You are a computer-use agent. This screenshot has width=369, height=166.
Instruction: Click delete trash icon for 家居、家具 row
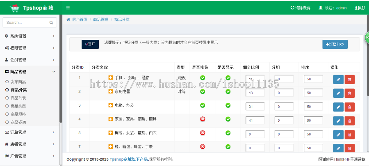click(349, 121)
